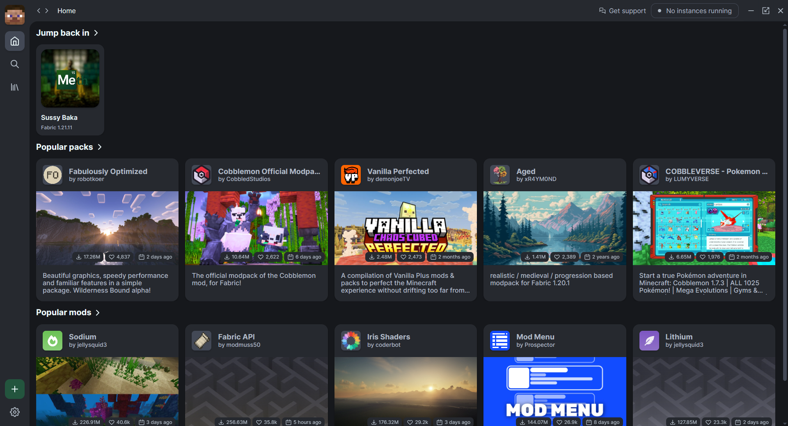
Task: Create a new instance with plus button
Action: coord(15,389)
